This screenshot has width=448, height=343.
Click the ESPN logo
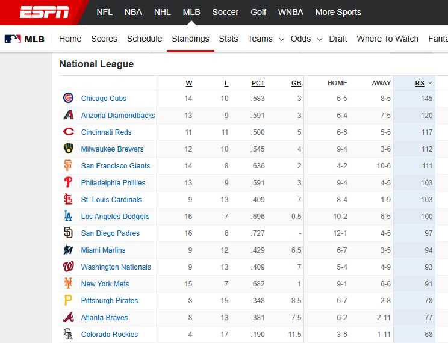45,12
